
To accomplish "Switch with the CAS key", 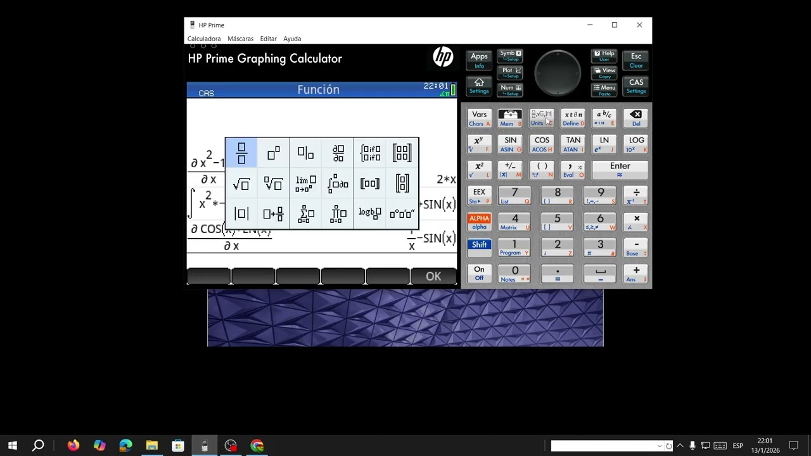I will (636, 85).
